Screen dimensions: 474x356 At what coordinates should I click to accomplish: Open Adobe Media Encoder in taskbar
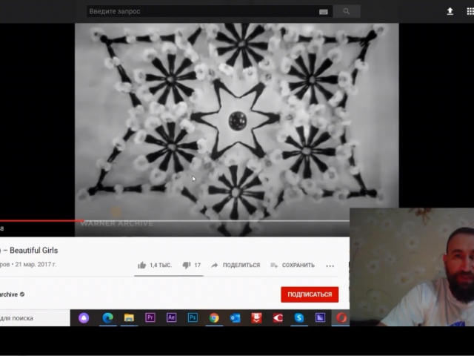[320, 317]
